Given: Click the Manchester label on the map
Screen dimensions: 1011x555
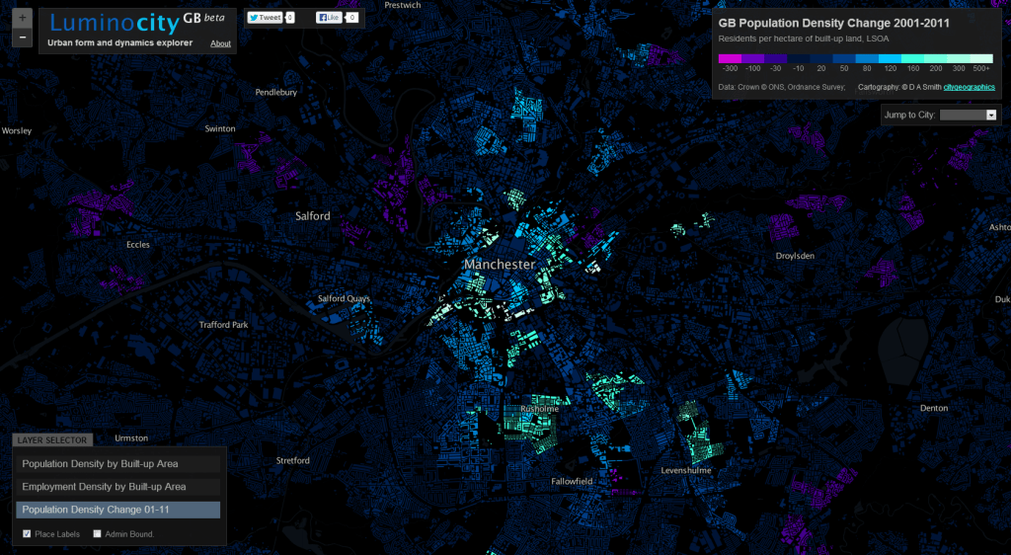Looking at the screenshot, I should tap(500, 265).
